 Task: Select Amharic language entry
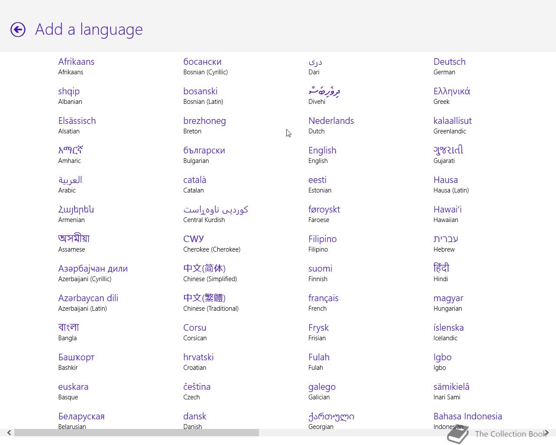point(71,155)
